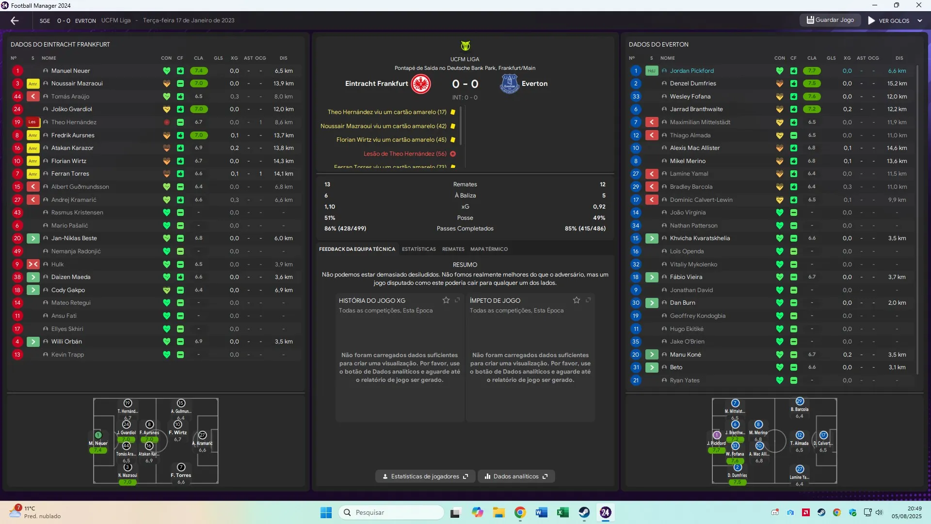Click Khvicha Kvaratskhelia's sub-on arrow icon
This screenshot has width=931, height=524.
pos(651,238)
